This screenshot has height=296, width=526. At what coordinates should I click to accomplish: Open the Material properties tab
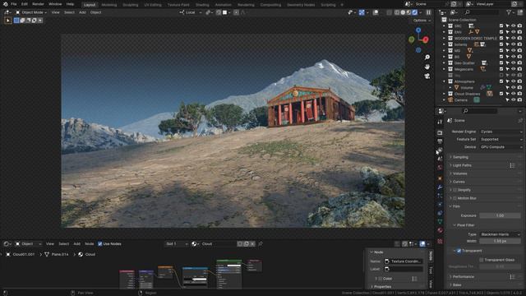440,230
